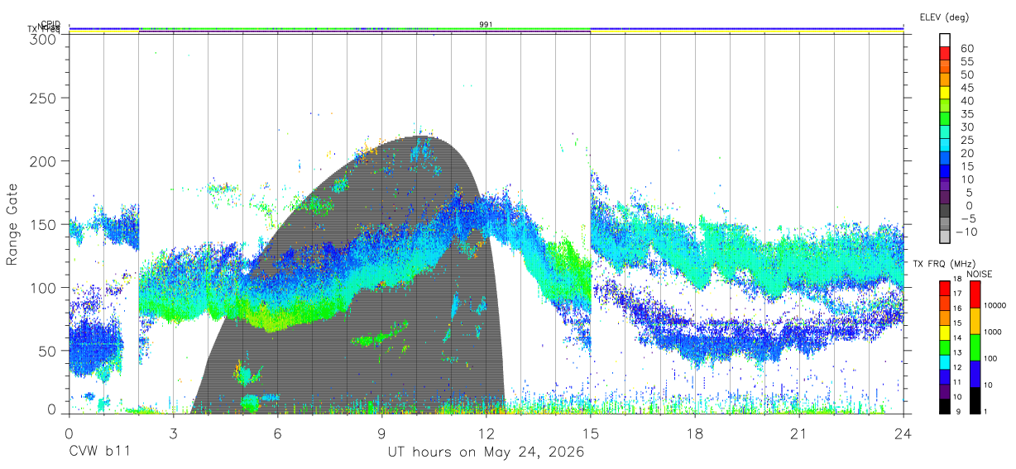Click the range gate tick label "100"
This screenshot has height=469, width=1016.
(x=43, y=287)
